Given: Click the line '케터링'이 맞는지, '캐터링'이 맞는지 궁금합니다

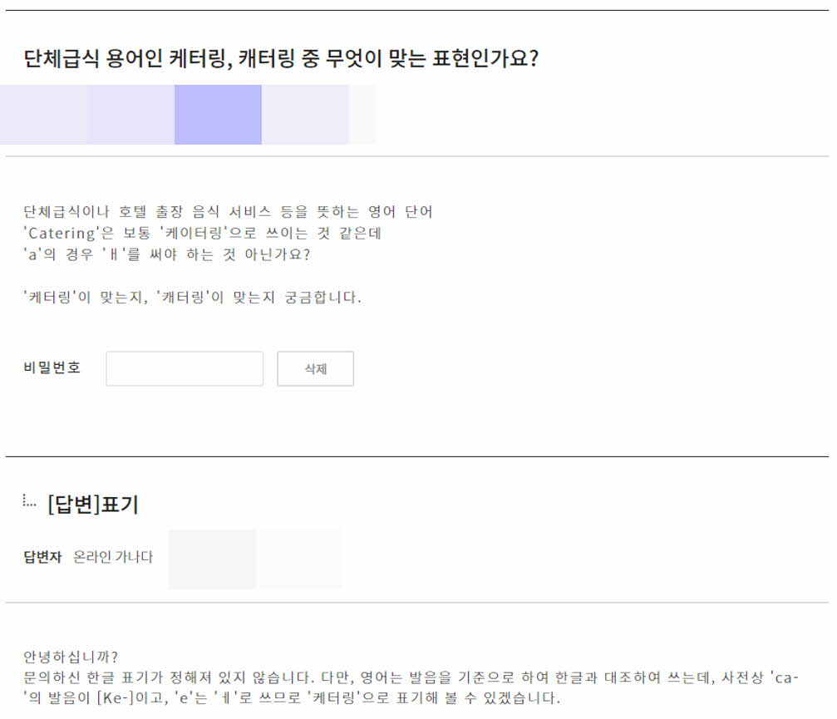Looking at the screenshot, I should (x=193, y=297).
